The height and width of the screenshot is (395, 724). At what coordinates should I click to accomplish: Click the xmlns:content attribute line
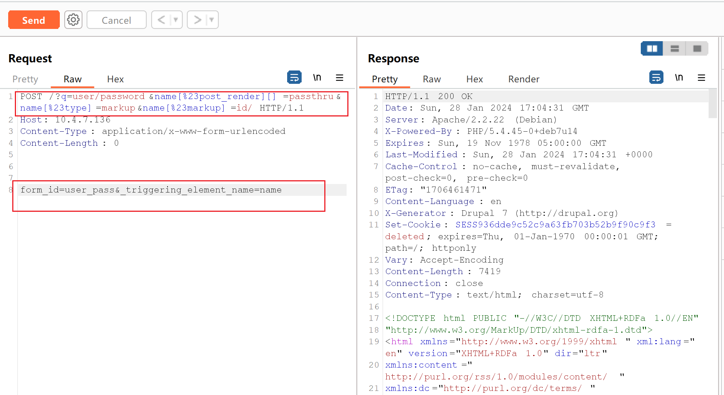pos(504,371)
